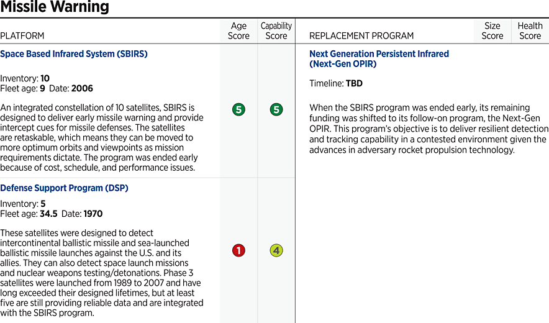
Task: Open the Defense Support Program (DSP) heading
Action: [x=64, y=188]
